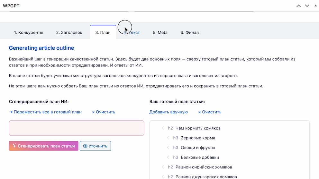Clear the ready article plan via Очистить
This screenshot has height=179, width=319.
210,112
